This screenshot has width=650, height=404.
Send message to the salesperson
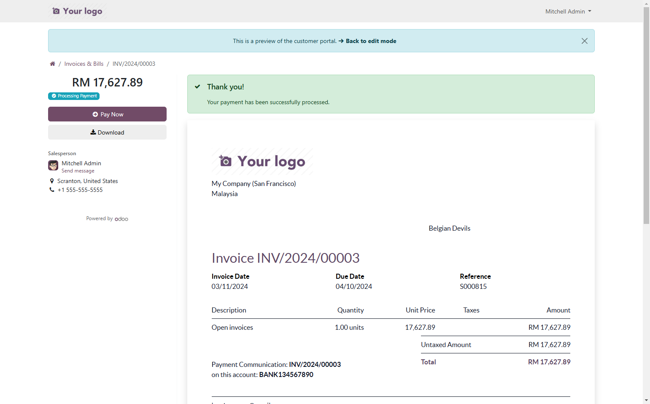pos(78,171)
